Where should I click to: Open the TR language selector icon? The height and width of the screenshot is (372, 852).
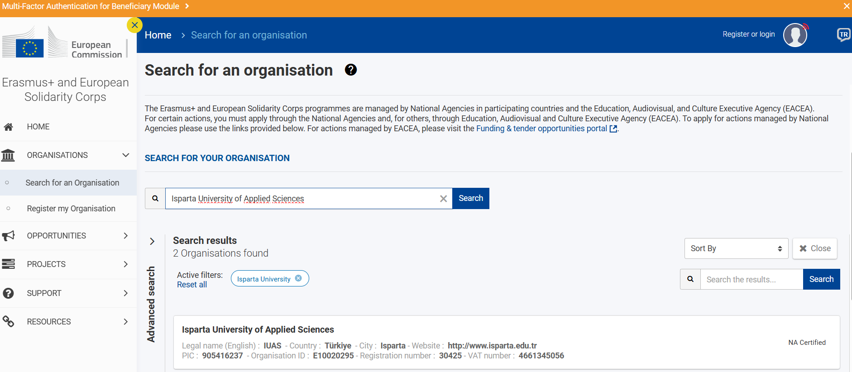(x=843, y=35)
